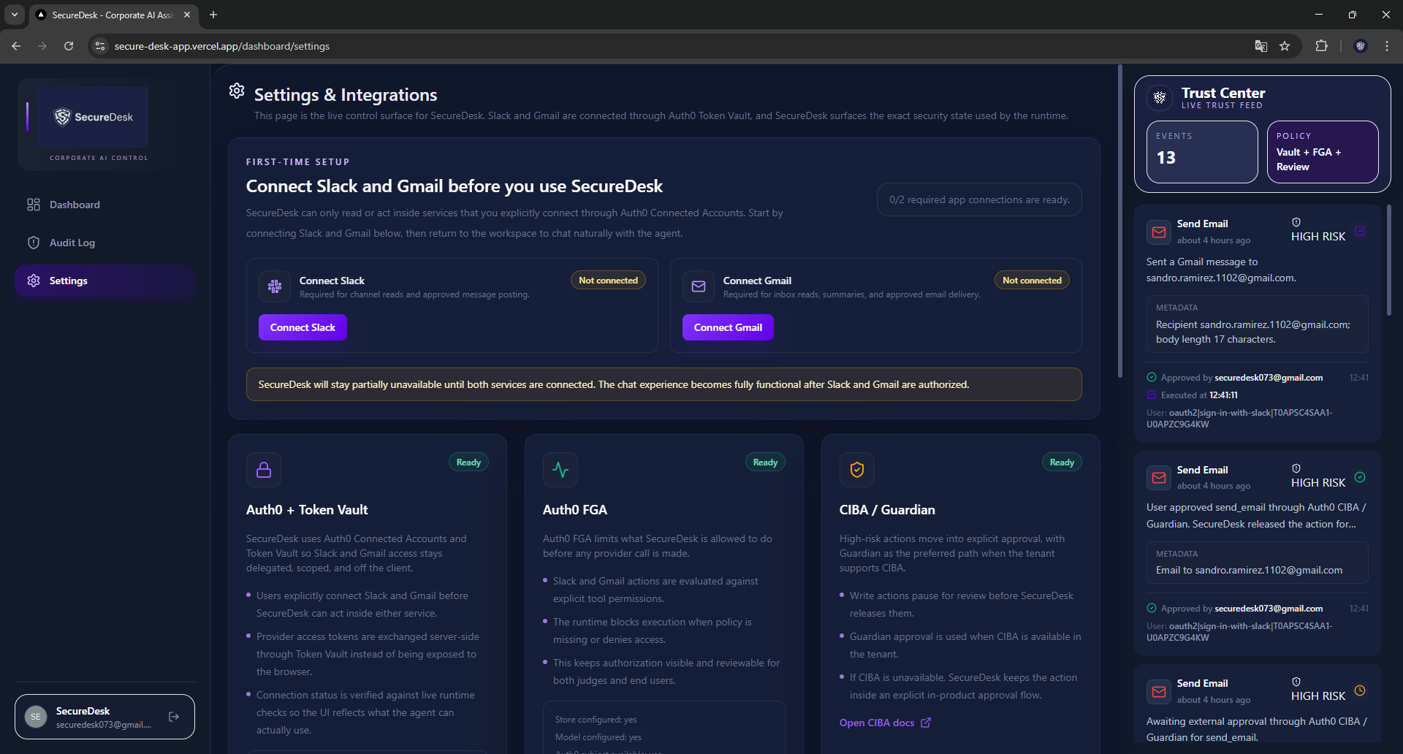Click the trust feed vertical scrollbar

(1389, 259)
